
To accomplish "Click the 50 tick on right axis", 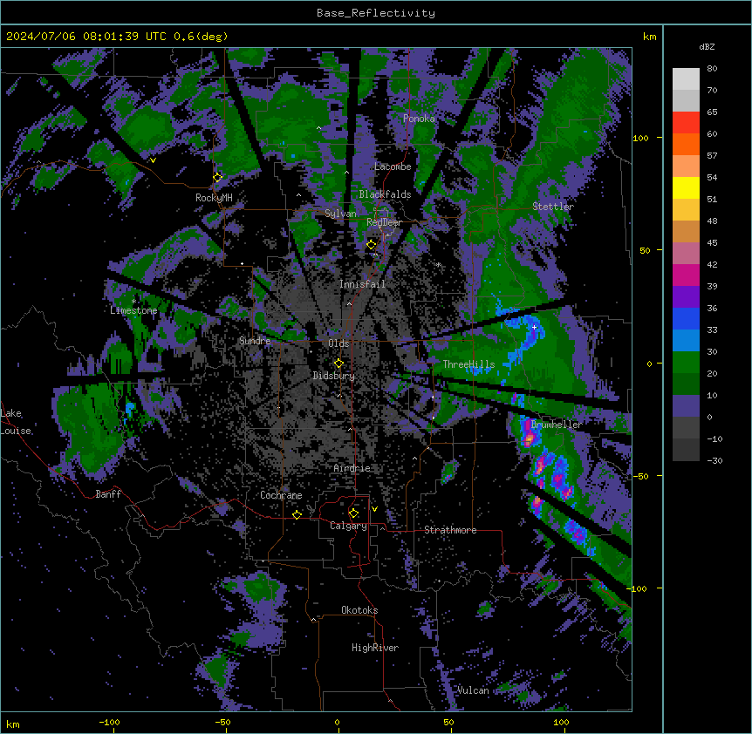I will click(x=645, y=250).
